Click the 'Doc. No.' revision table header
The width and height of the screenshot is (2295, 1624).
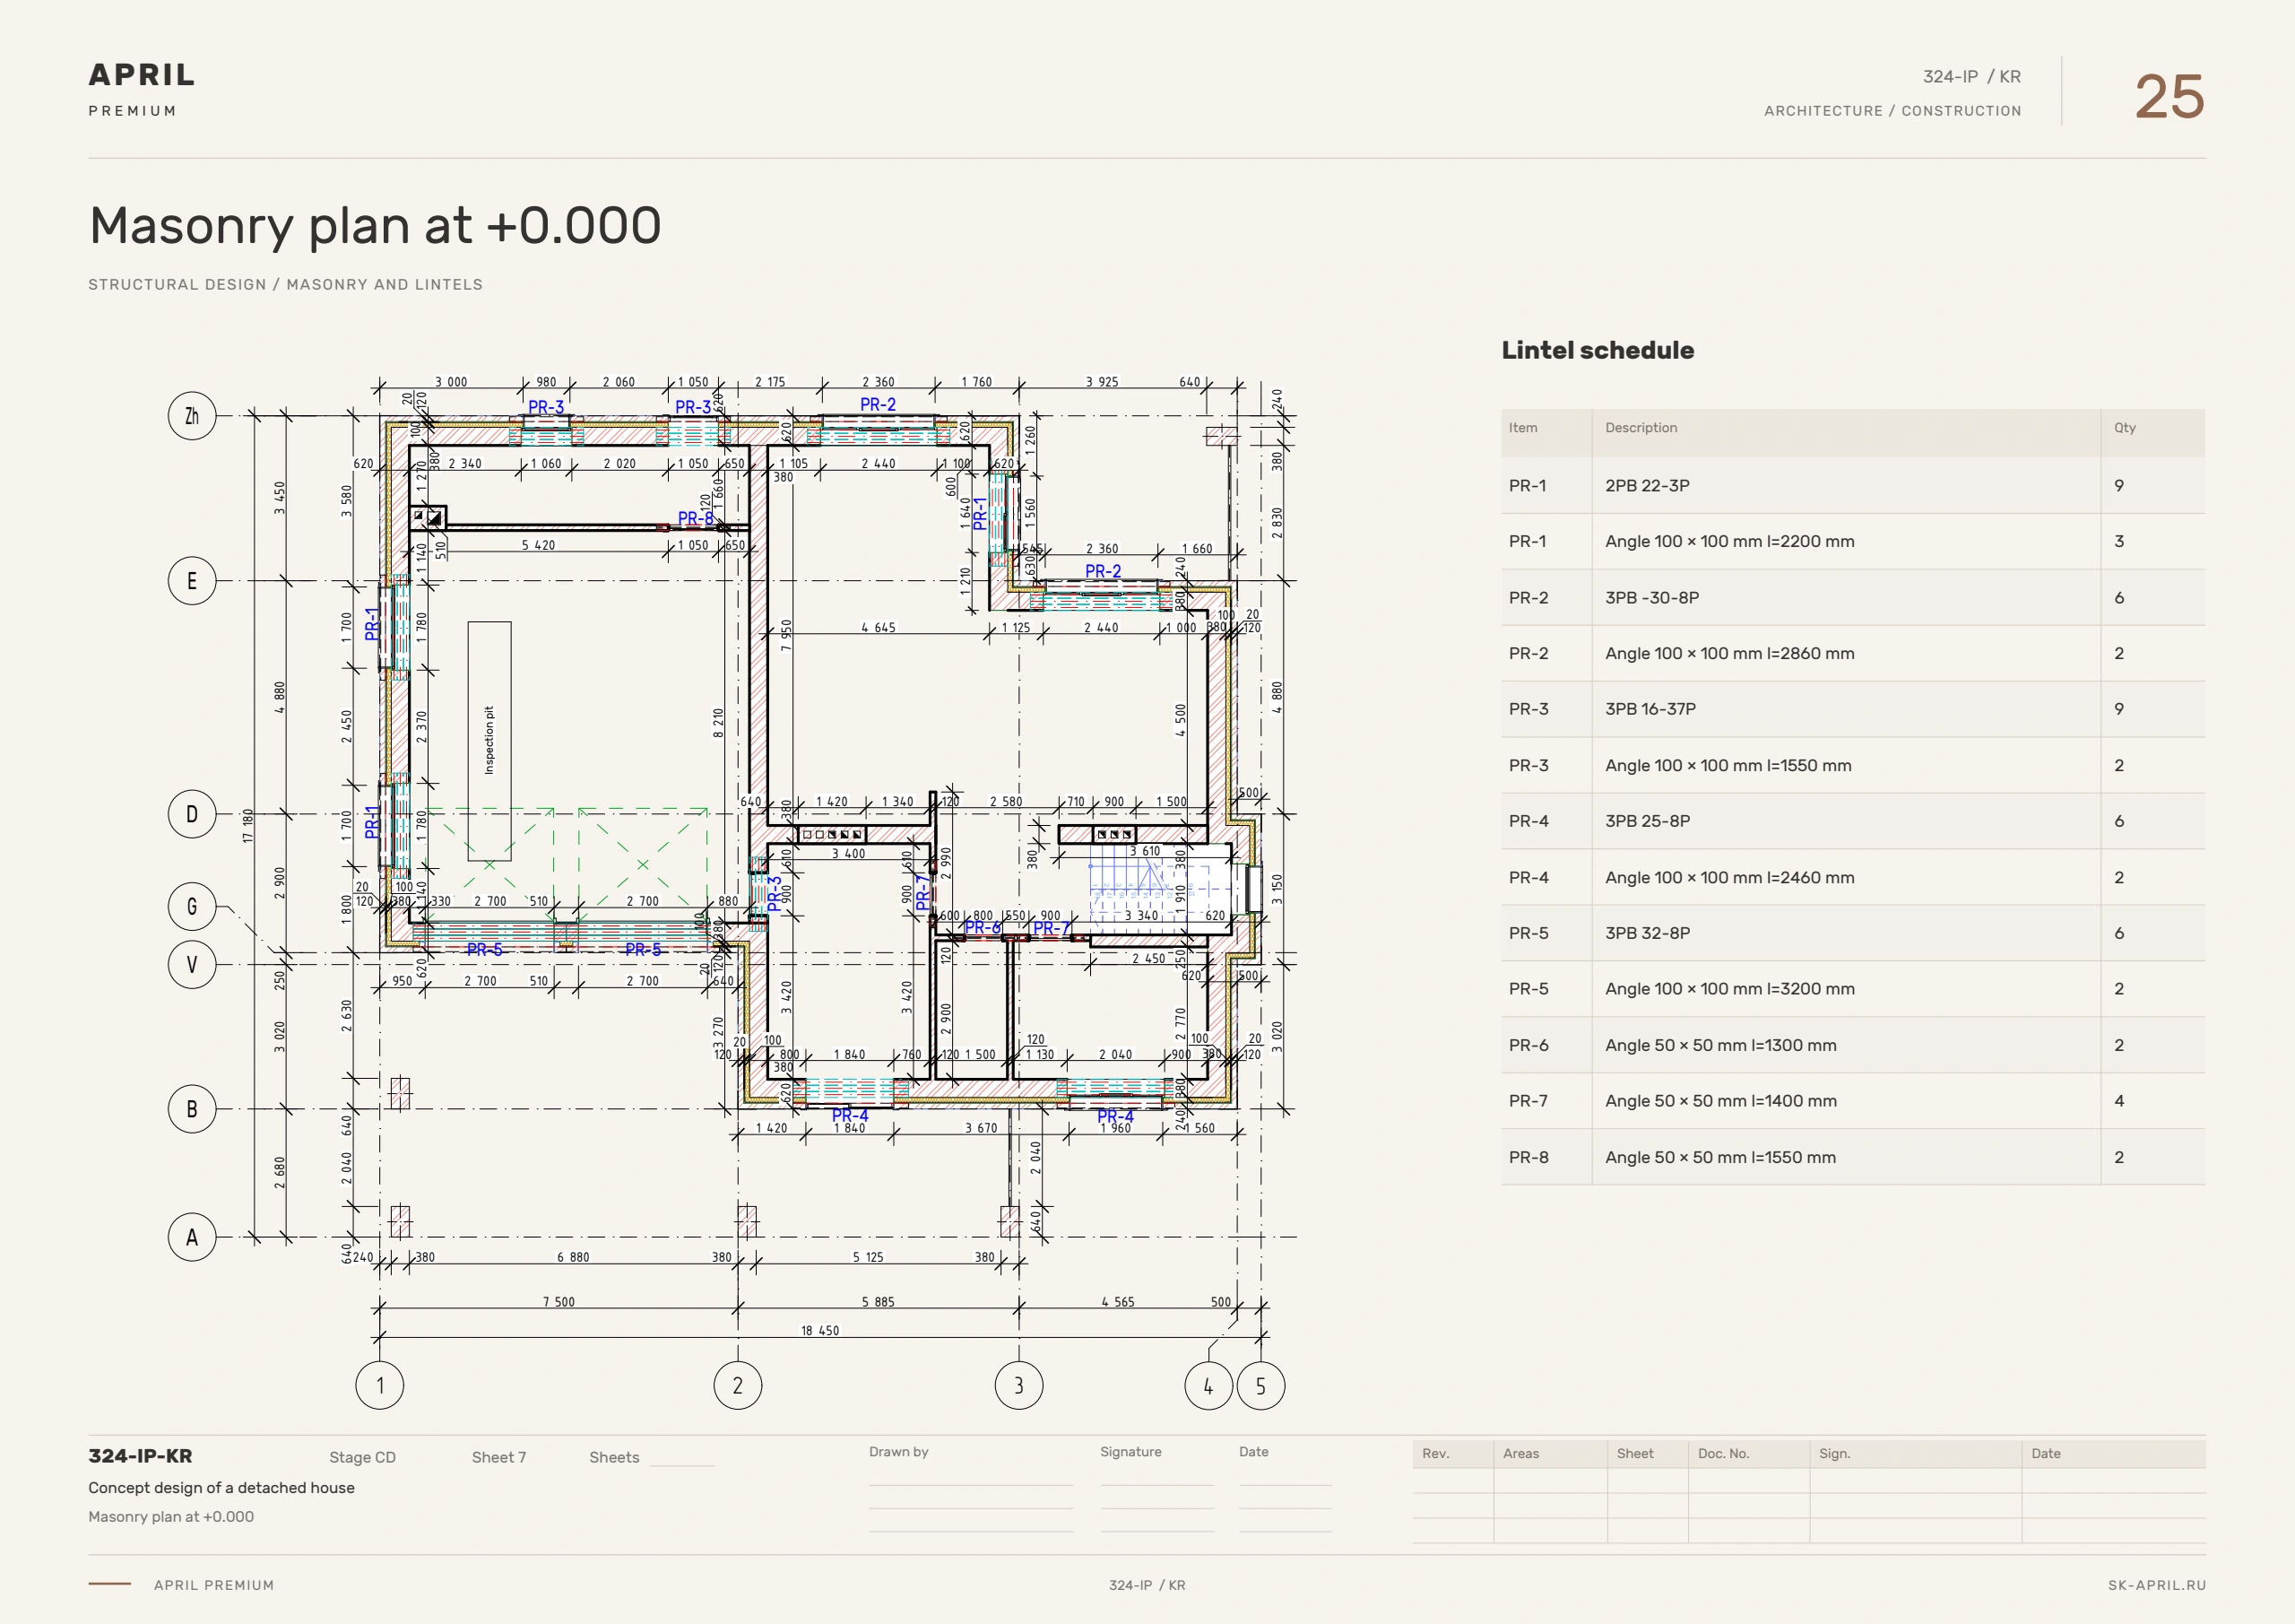coord(1723,1454)
